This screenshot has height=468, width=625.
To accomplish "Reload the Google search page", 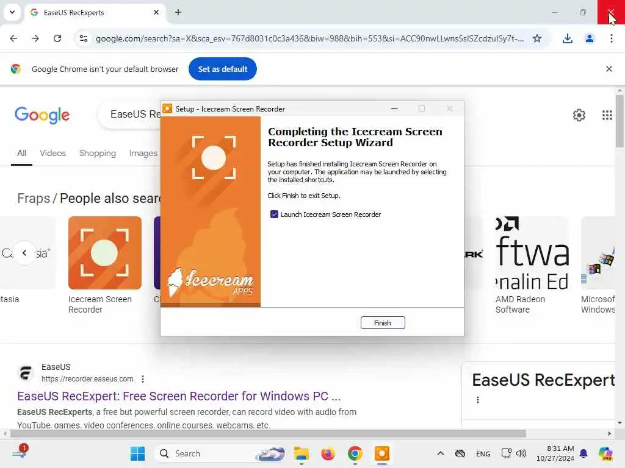I will pyautogui.click(x=57, y=38).
